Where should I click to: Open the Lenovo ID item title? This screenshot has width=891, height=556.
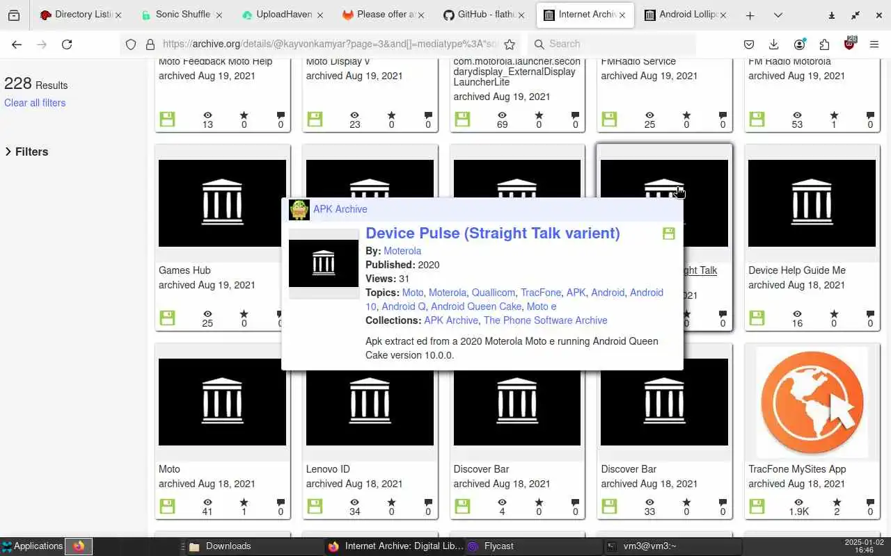point(328,469)
